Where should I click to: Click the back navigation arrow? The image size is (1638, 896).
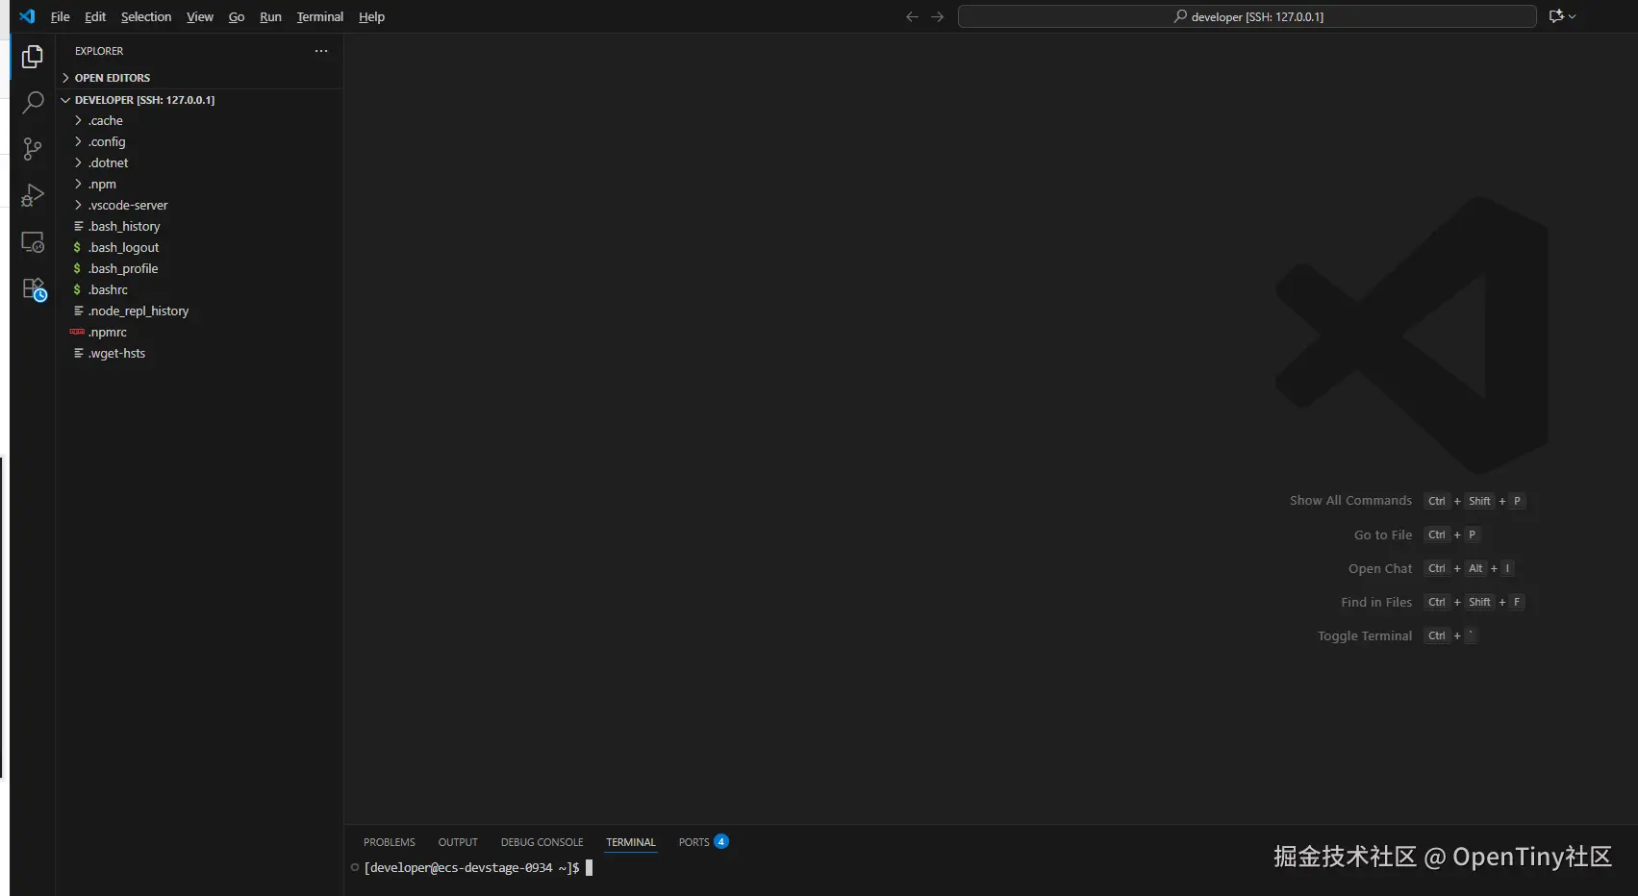pos(911,16)
